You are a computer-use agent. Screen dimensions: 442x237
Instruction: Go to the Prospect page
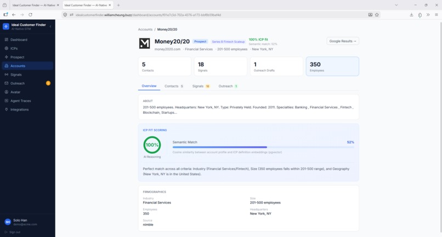pos(27,57)
